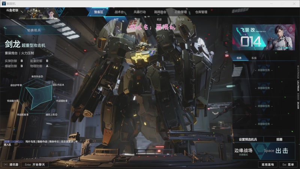Click the 单兵作战 D radar label
This screenshot has width=300, height=169.
click(37, 77)
